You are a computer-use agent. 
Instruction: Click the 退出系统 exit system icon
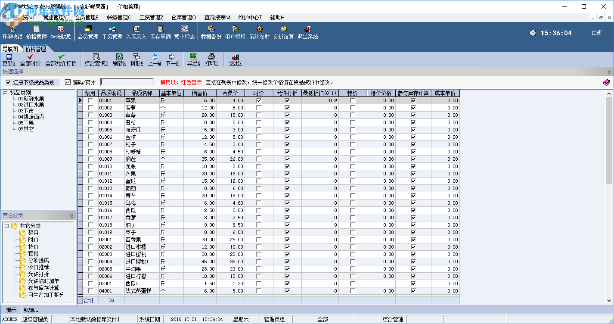307,32
